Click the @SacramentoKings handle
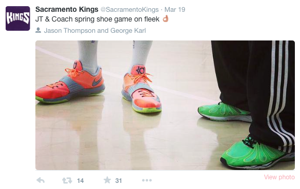Viewport: 300px width, 189px height. [x=130, y=10]
